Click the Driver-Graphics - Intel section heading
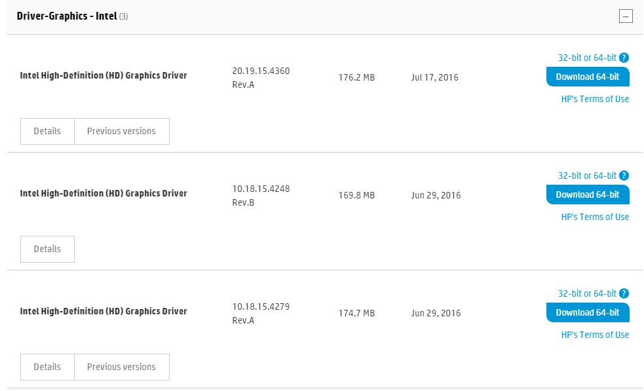 67,16
